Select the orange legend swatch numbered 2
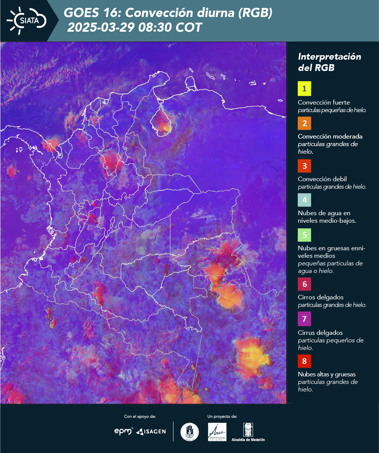 click(304, 123)
